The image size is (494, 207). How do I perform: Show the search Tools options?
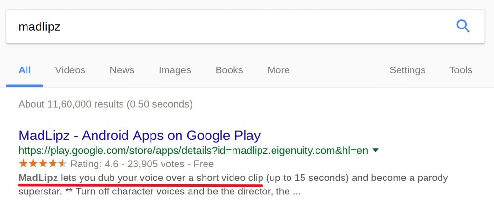point(461,70)
